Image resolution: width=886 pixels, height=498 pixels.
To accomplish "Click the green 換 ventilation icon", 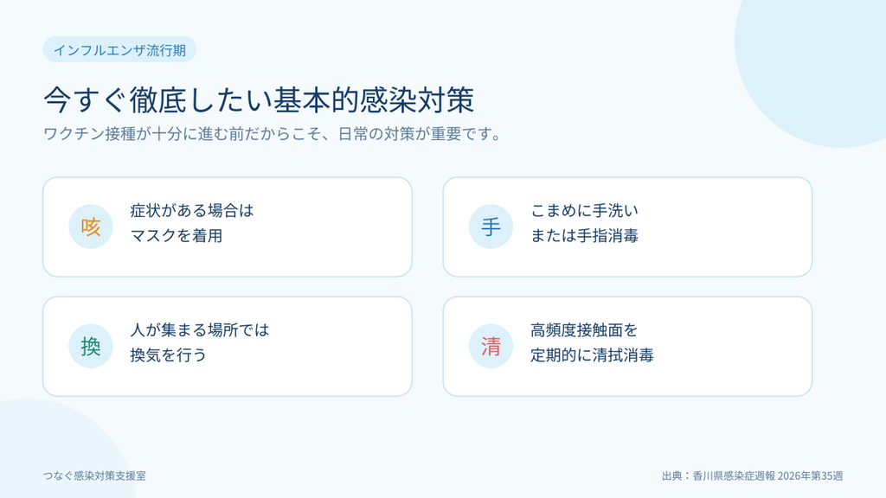I will click(90, 346).
